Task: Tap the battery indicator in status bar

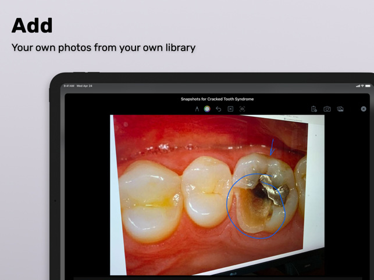Action: [x=368, y=86]
